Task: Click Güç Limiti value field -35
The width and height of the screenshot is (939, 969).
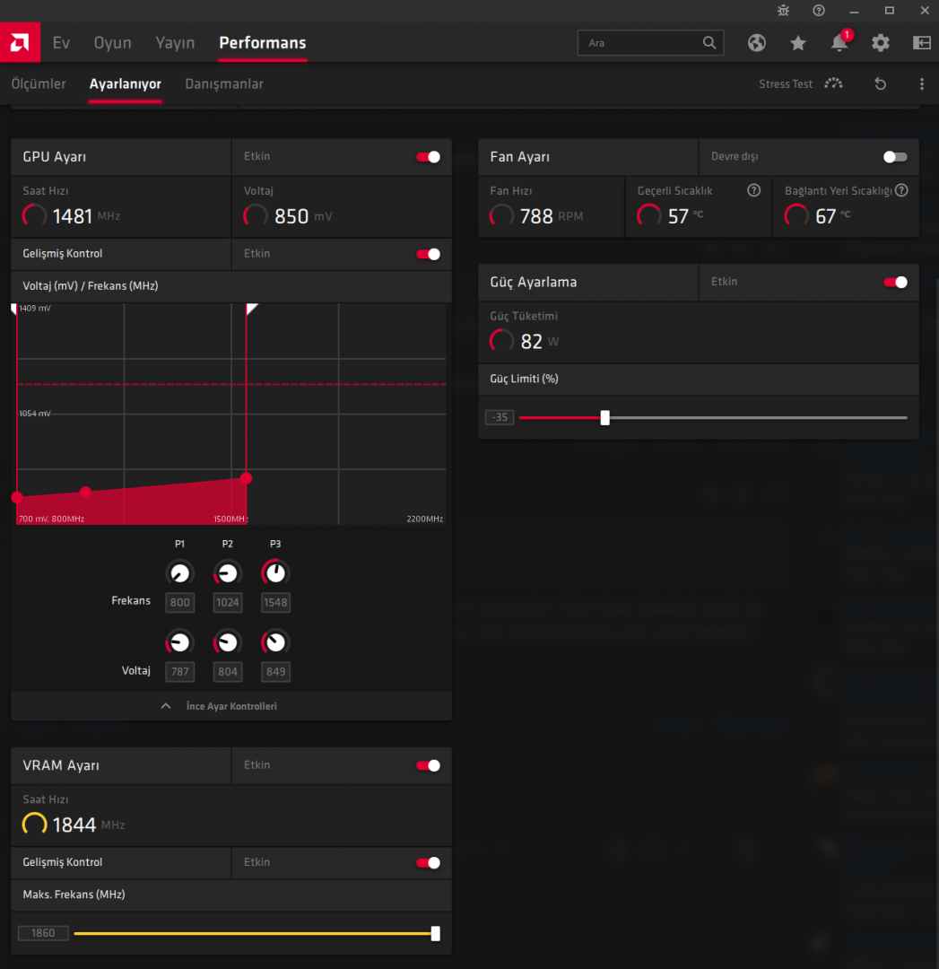Action: coord(500,418)
